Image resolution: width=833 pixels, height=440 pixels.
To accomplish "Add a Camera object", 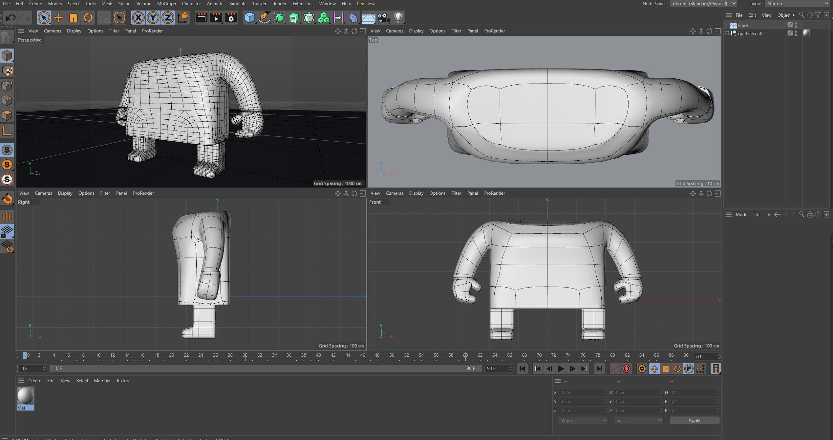I will [383, 17].
